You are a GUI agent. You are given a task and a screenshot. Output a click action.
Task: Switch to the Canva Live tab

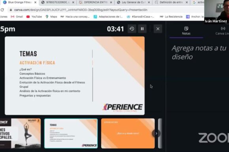(222, 31)
